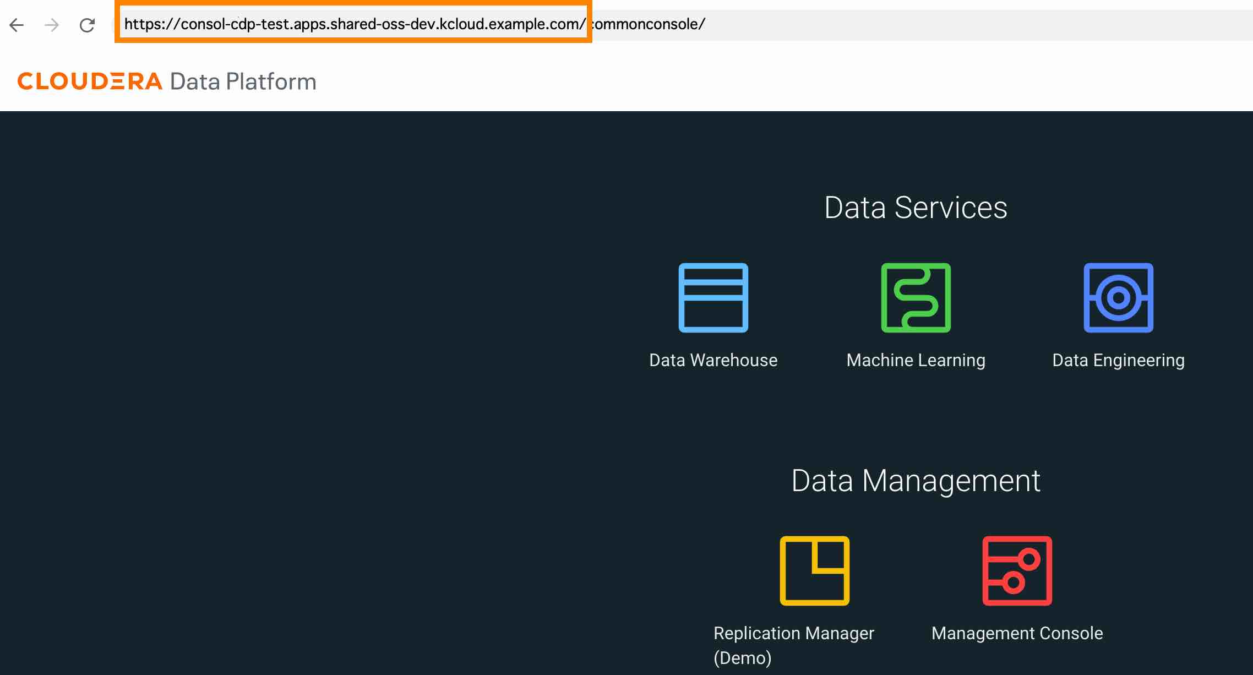Click the browser forward arrow
Image resolution: width=1253 pixels, height=675 pixels.
(x=52, y=25)
